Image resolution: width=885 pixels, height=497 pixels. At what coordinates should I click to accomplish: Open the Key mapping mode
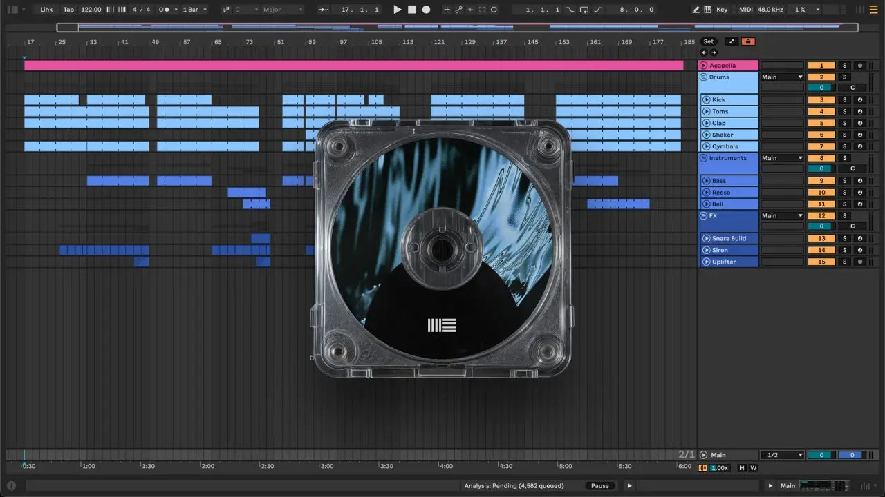coord(722,10)
